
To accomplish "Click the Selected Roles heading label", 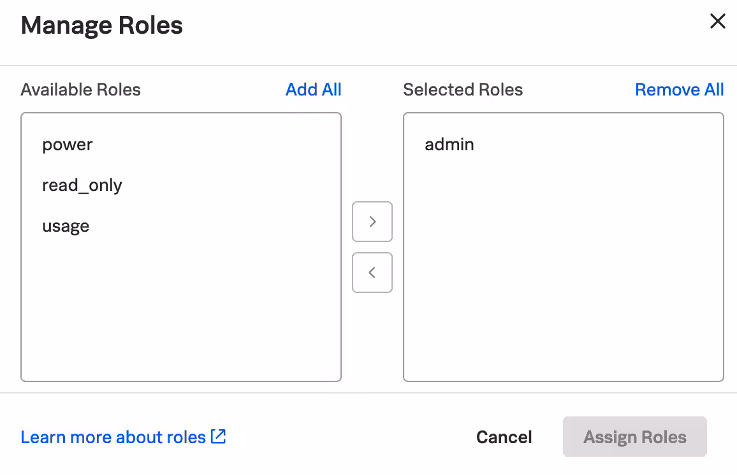I will coord(463,90).
